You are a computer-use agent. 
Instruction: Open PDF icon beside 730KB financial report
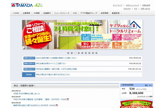(x=68, y=99)
